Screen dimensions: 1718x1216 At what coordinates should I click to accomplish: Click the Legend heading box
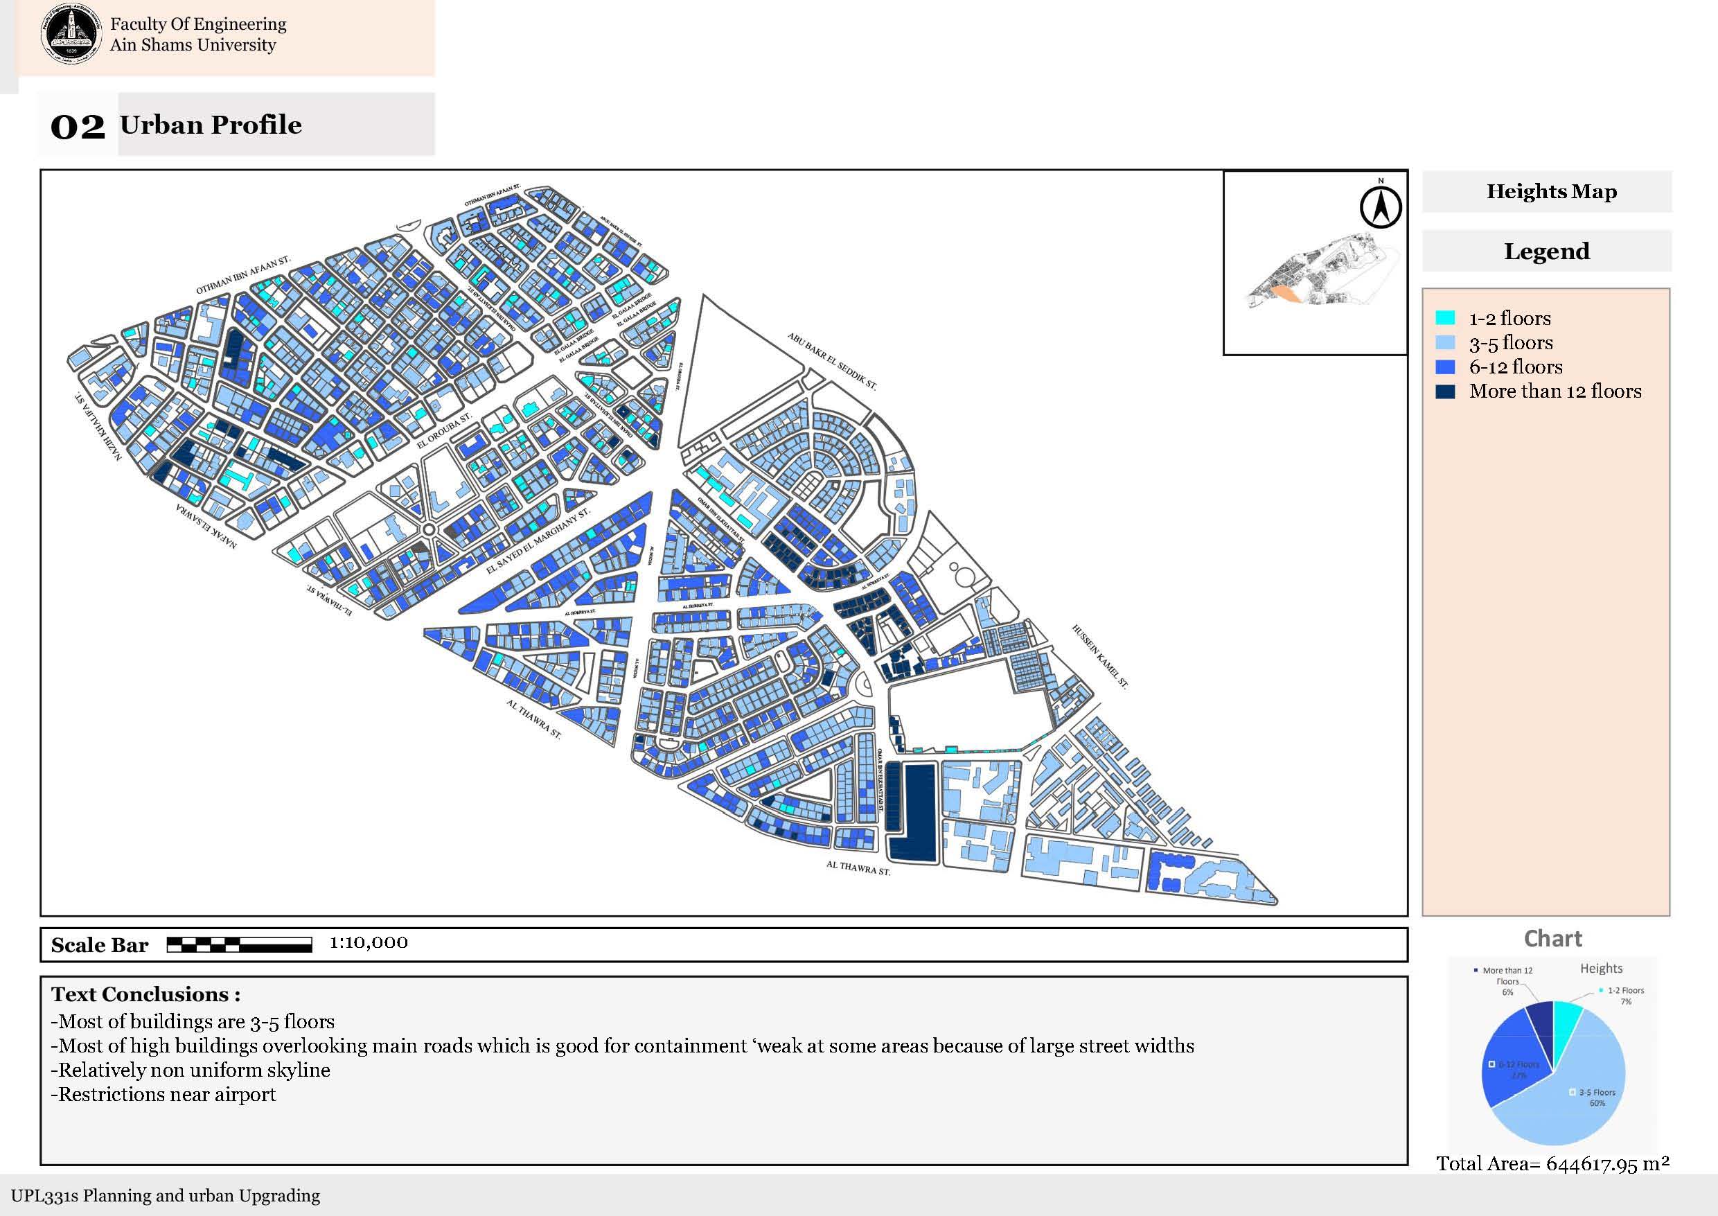click(x=1547, y=251)
